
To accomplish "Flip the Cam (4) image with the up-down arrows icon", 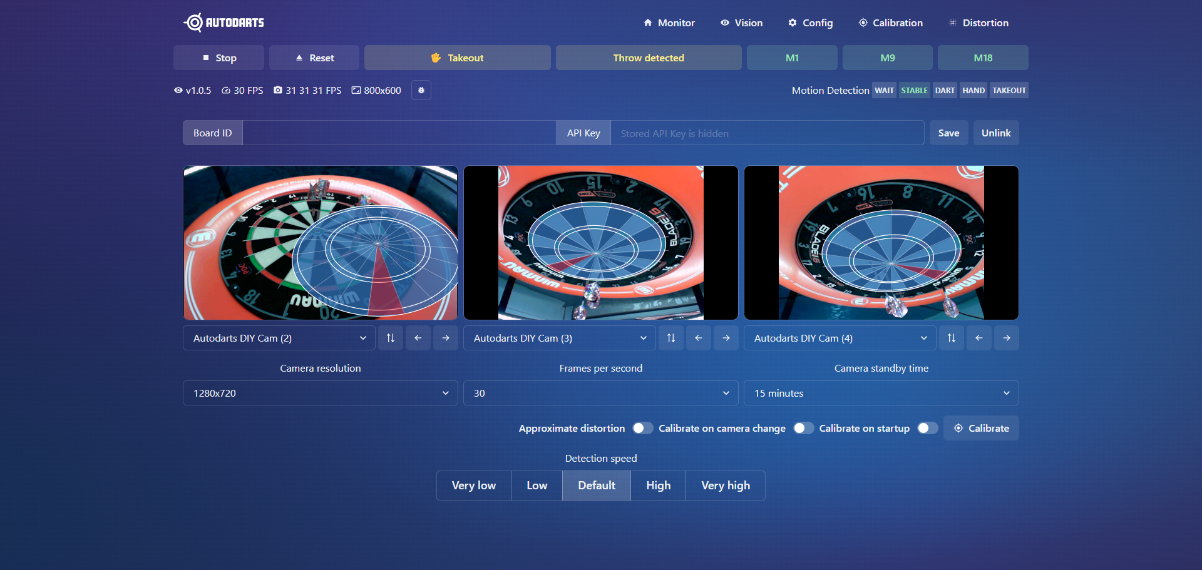I will (x=952, y=338).
